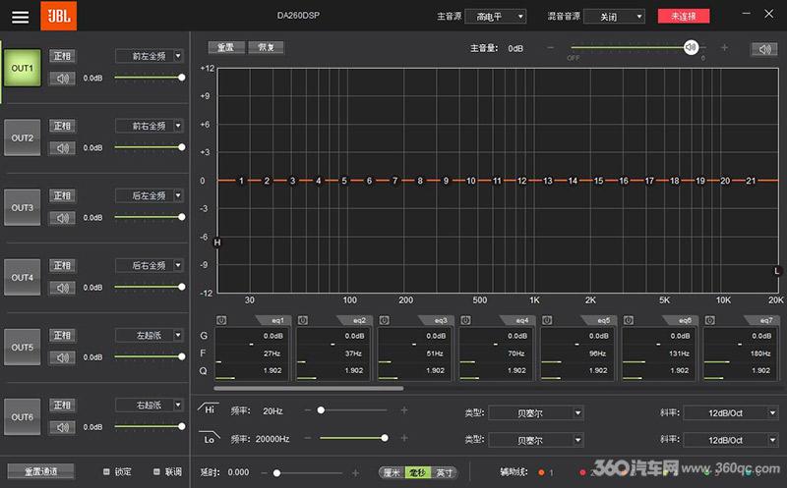Viewport: 787px width, 488px height.
Task: Open the Hi filter 类型 type dropdown
Action: click(x=535, y=412)
